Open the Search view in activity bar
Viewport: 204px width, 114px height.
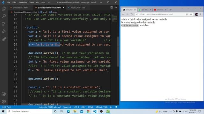(4, 16)
